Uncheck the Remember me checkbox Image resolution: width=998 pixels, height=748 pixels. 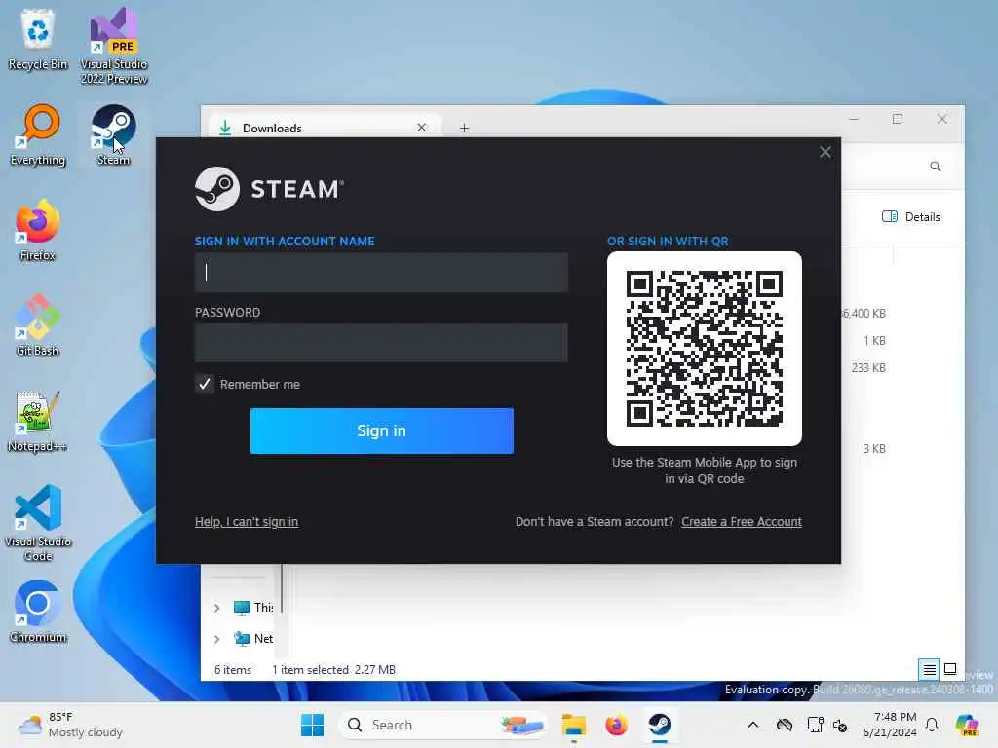pyautogui.click(x=205, y=384)
